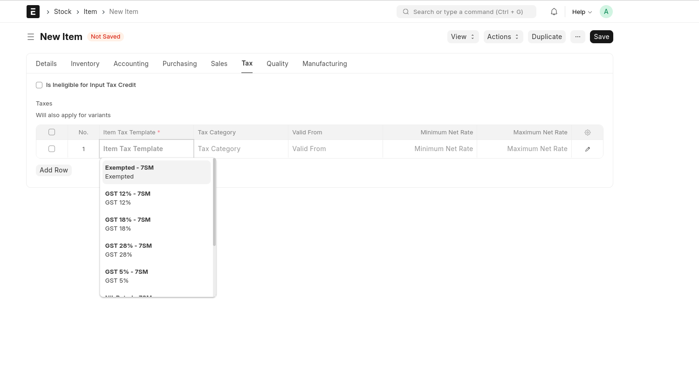Check the select-all checkbox in Taxes header
The image size is (699, 384).
pyautogui.click(x=52, y=132)
